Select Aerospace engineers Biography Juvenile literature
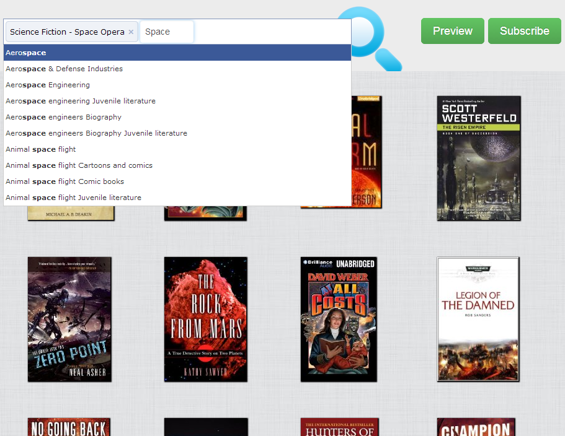The image size is (565, 436). [177, 133]
